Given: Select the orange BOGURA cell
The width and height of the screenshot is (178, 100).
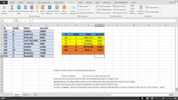Looking at the screenshot, I should 88,47.
